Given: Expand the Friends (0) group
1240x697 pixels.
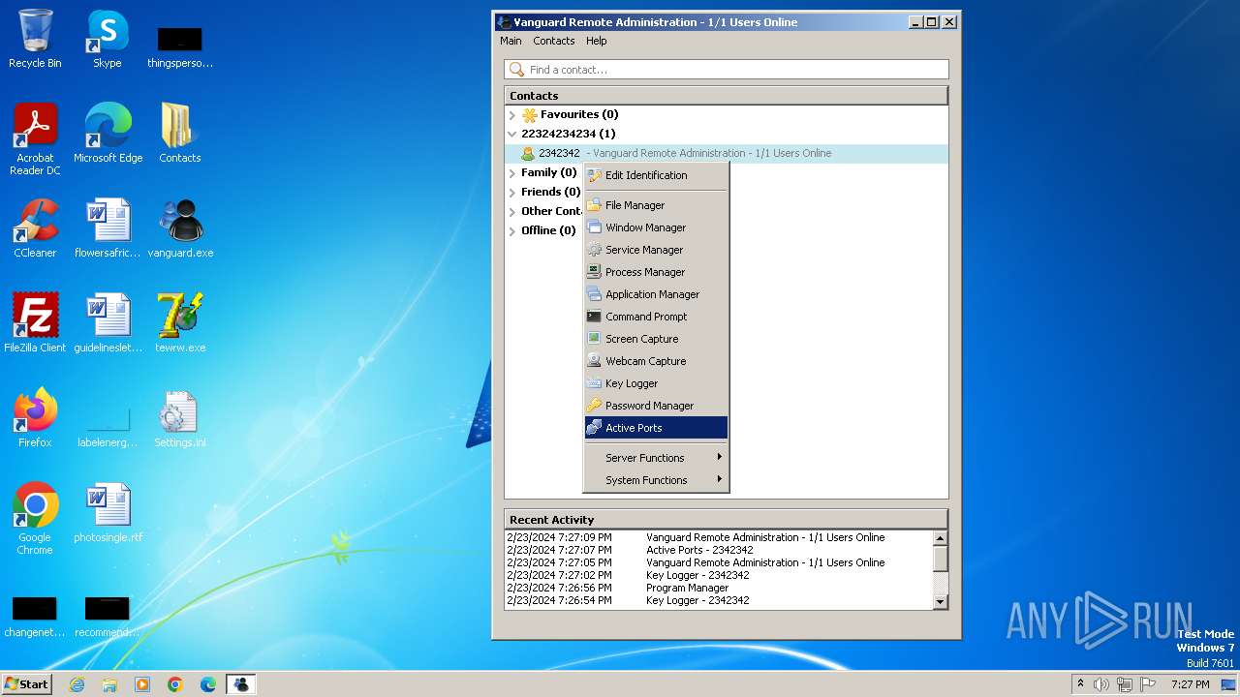Looking at the screenshot, I should click(512, 192).
